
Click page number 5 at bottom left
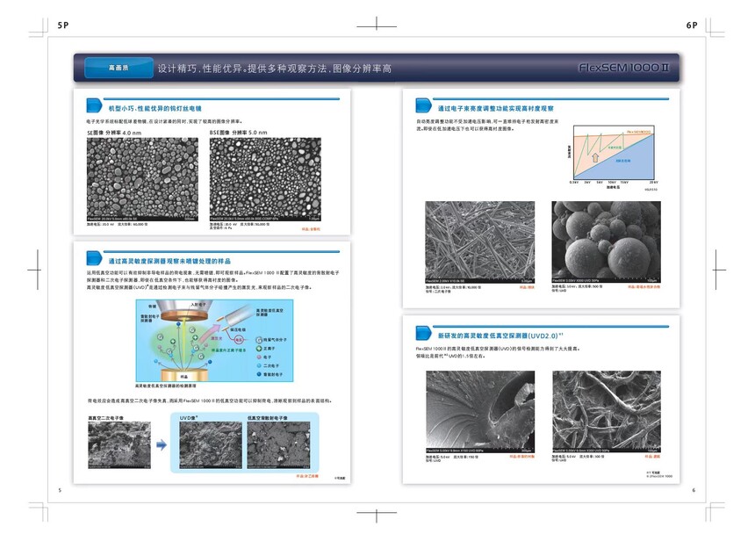coord(60,490)
